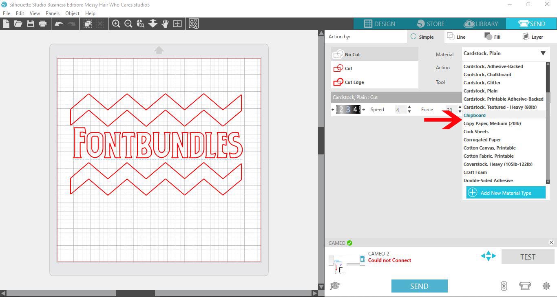Undo the last action

coord(59,24)
